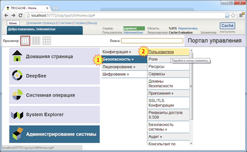The height and width of the screenshot is (152, 247).
Task: Click the Cache Evaluation license text
Action: 181,33
